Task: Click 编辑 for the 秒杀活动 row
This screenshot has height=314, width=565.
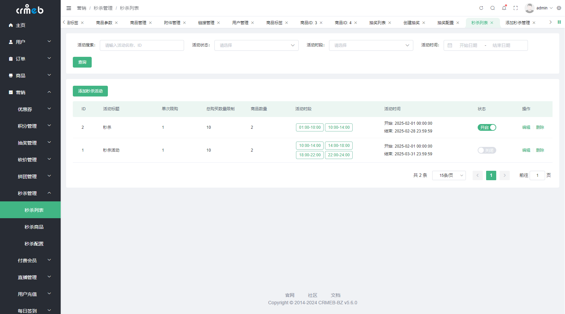Action: (526, 150)
